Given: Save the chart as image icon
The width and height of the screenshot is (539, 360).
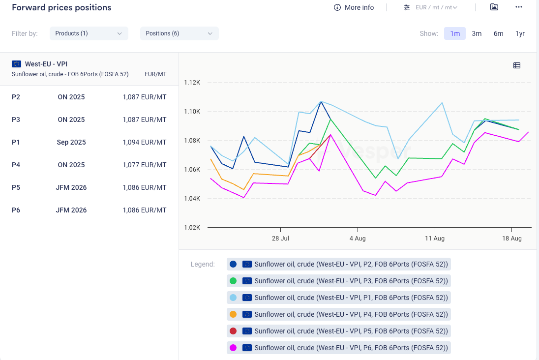Looking at the screenshot, I should (x=494, y=7).
